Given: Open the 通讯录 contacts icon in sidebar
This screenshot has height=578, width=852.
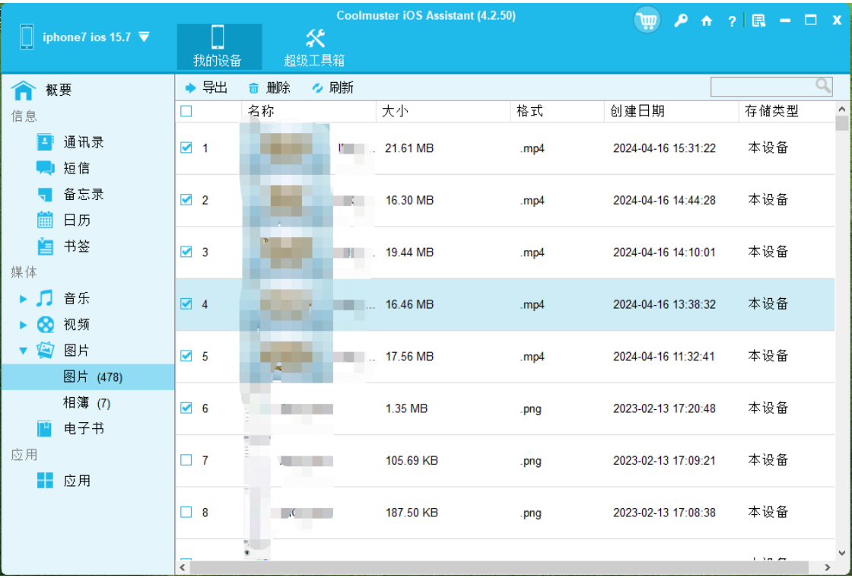Looking at the screenshot, I should point(44,142).
